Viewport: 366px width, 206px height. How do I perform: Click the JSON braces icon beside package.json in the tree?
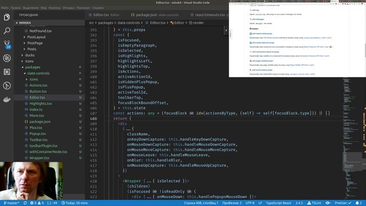pyautogui.click(x=26, y=122)
